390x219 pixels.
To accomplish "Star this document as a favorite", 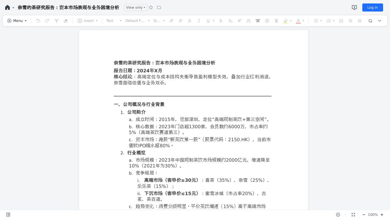I will (x=151, y=7).
